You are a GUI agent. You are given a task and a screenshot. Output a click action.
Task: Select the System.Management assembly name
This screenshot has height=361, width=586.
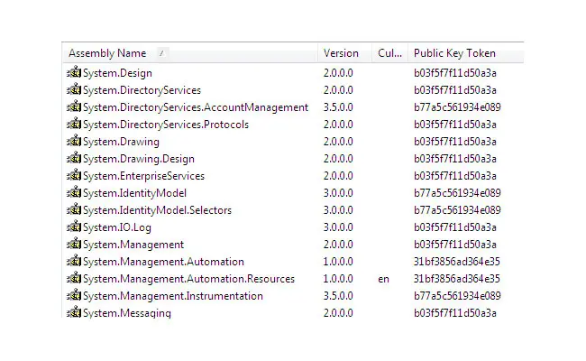coord(133,245)
